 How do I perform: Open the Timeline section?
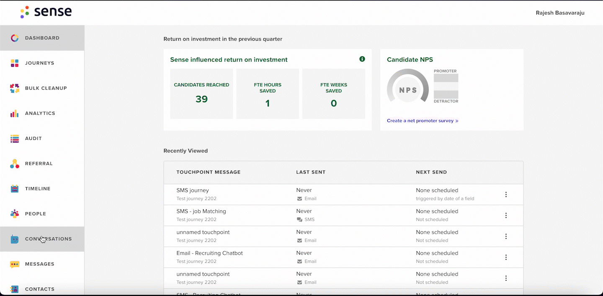pyautogui.click(x=42, y=189)
